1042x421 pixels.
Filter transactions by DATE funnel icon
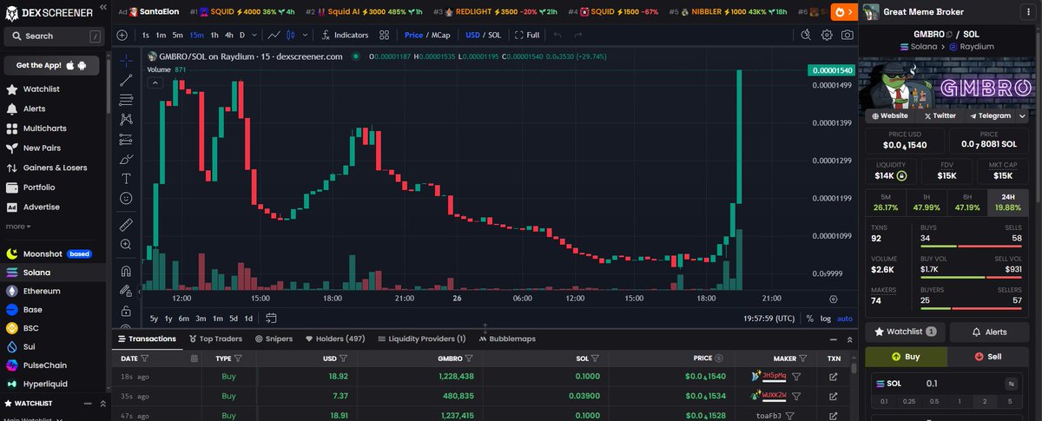coord(145,358)
